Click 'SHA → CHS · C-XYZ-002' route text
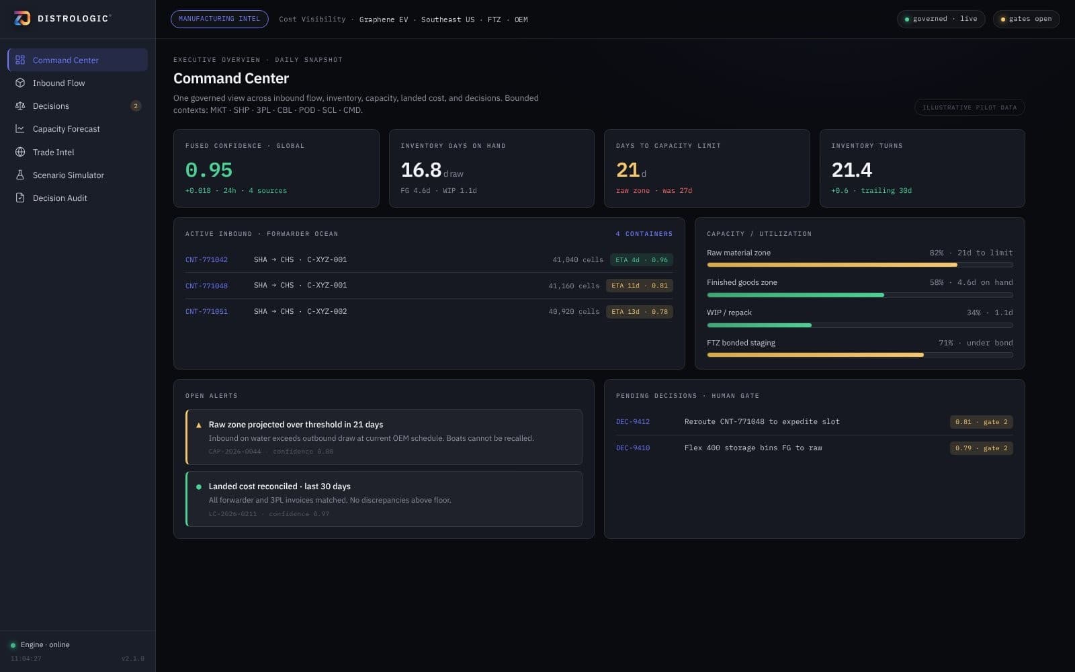1075x672 pixels. 300,312
